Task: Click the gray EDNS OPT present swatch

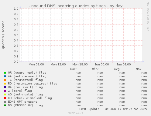Action: [5, 102]
